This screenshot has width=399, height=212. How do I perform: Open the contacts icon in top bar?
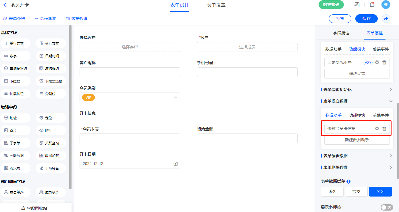coord(357,5)
